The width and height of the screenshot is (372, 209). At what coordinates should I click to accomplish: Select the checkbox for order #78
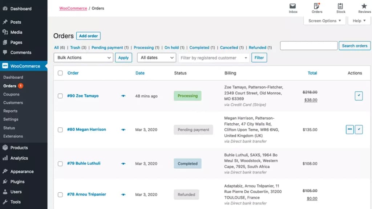click(60, 194)
